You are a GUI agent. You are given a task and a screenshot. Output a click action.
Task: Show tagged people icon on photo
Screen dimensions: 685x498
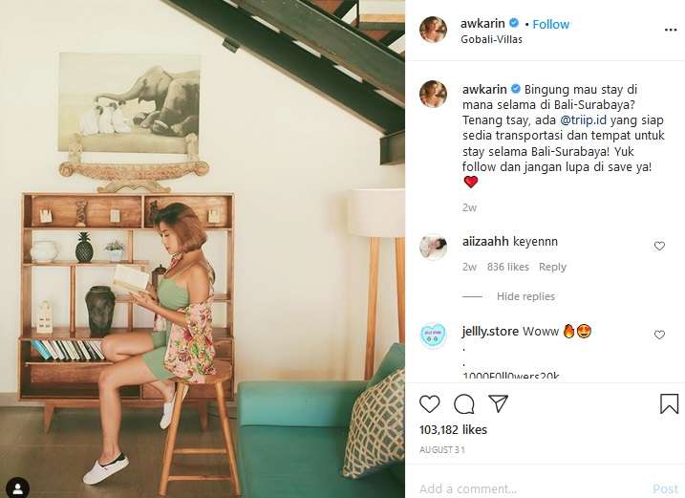(17, 487)
